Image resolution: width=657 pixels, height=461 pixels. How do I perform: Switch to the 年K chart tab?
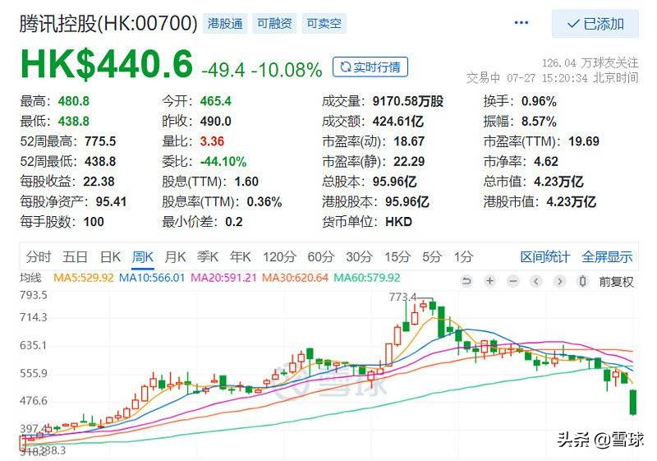pos(241,256)
